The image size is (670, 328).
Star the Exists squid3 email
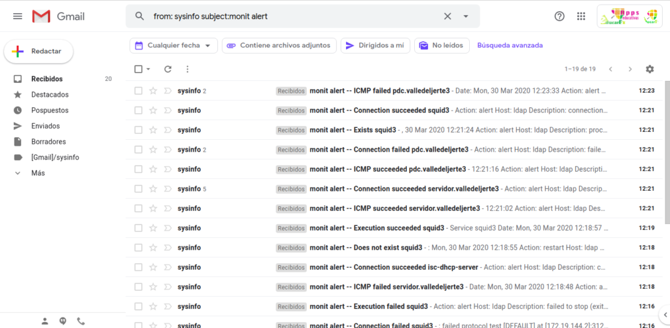[x=153, y=130]
